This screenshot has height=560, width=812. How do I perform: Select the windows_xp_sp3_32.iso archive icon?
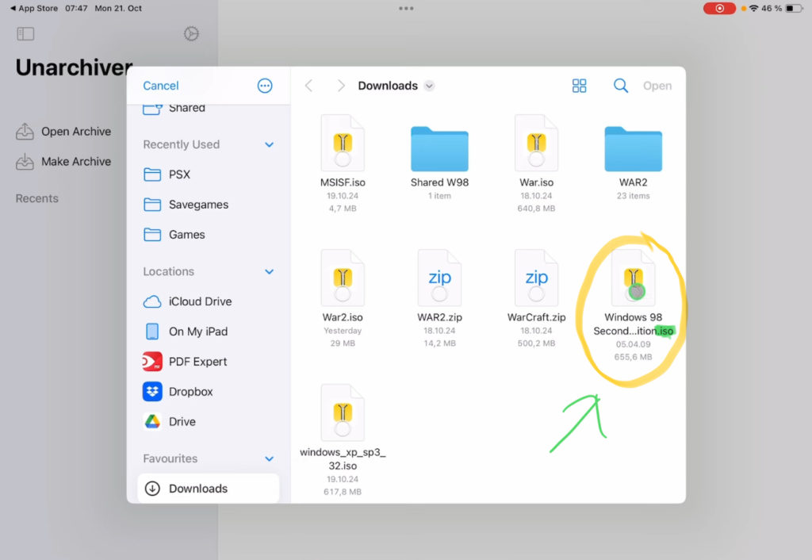tap(343, 412)
